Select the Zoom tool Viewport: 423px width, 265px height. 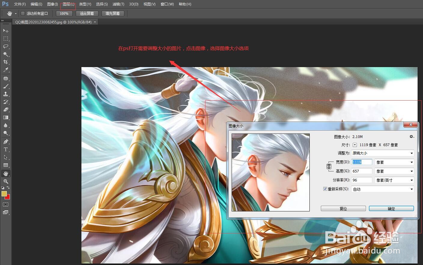[6, 181]
